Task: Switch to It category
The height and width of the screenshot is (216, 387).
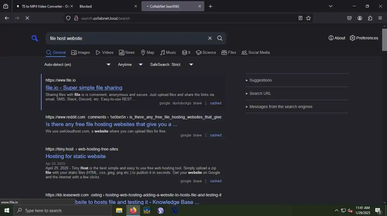Action: click(186, 53)
